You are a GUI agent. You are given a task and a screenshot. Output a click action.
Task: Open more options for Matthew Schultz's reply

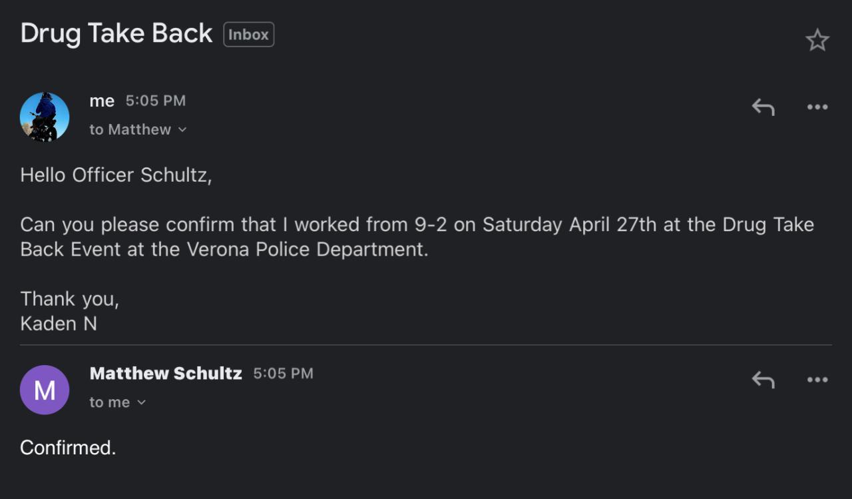[x=817, y=380]
